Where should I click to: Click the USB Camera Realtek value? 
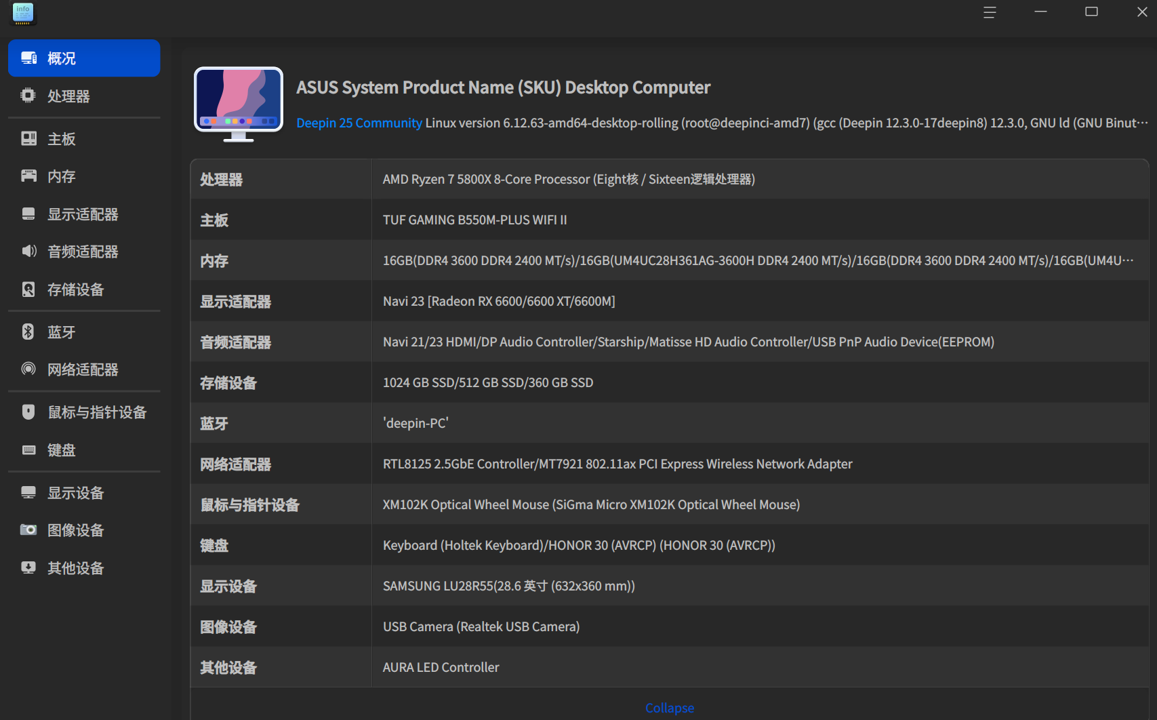481,626
